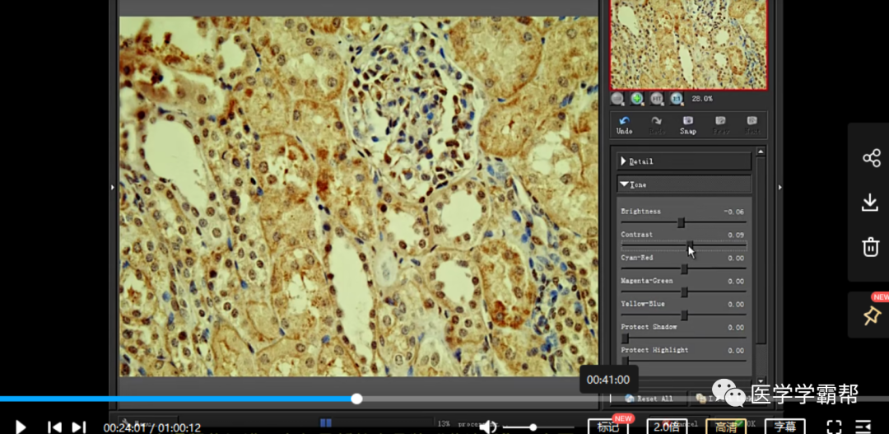Click the trash delete icon
The width and height of the screenshot is (889, 434).
point(871,246)
